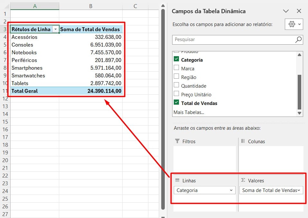Screen dimensions: 308x218
Task: Select the value 201.897,00
Action: click(x=91, y=60)
